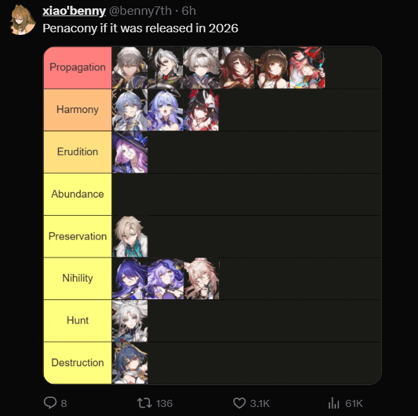Select the dark-blue-haired character in Destruction row

pyautogui.click(x=130, y=363)
